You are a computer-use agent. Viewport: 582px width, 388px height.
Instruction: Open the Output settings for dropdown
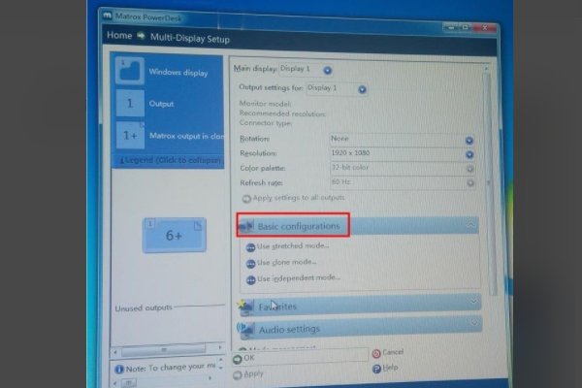click(x=362, y=89)
